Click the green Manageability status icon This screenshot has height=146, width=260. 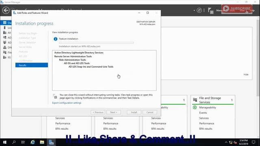click(195, 107)
